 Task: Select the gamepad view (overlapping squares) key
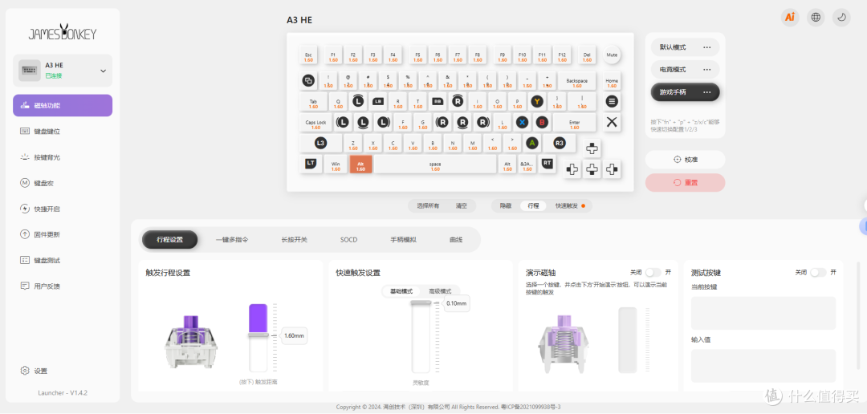click(308, 81)
